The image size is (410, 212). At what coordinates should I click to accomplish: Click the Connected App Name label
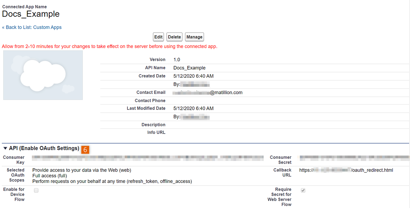(24, 7)
